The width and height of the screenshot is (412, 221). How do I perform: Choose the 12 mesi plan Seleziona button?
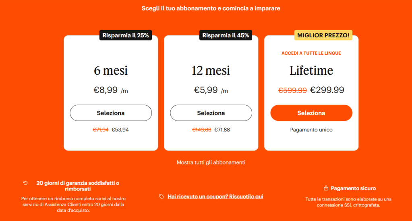[211, 113]
